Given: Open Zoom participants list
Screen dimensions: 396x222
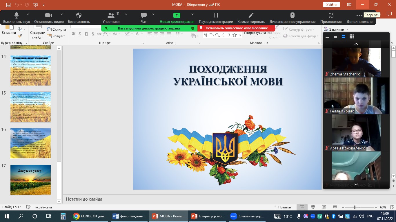Looking at the screenshot, I should point(111,18).
